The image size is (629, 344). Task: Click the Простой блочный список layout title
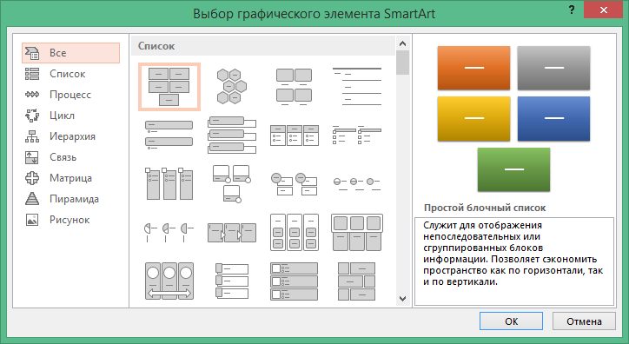tap(485, 208)
